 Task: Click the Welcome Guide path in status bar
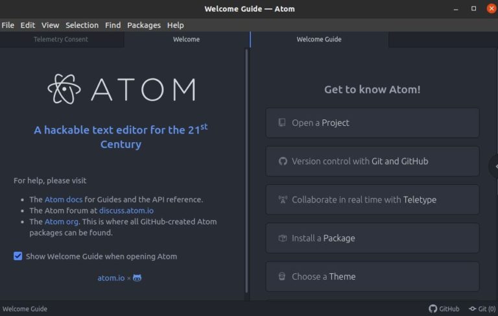click(x=25, y=309)
